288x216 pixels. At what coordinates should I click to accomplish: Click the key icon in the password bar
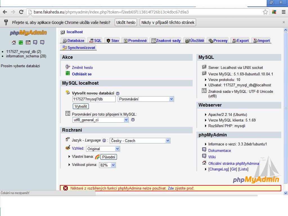(6, 22)
